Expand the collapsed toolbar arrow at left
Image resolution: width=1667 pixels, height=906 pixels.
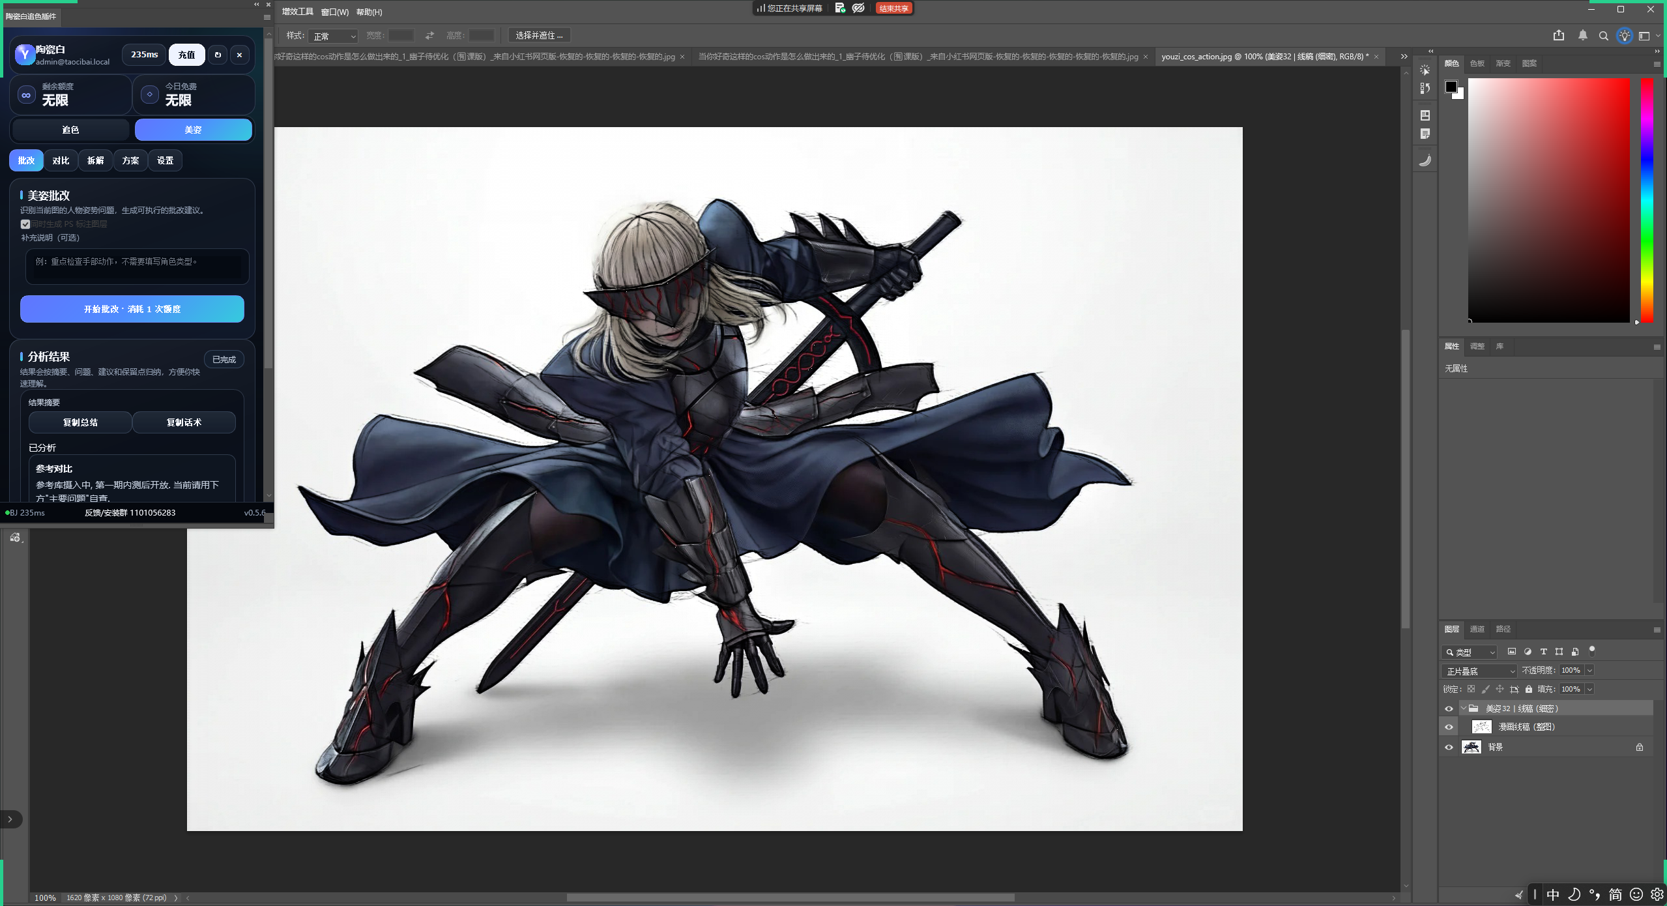(10, 819)
